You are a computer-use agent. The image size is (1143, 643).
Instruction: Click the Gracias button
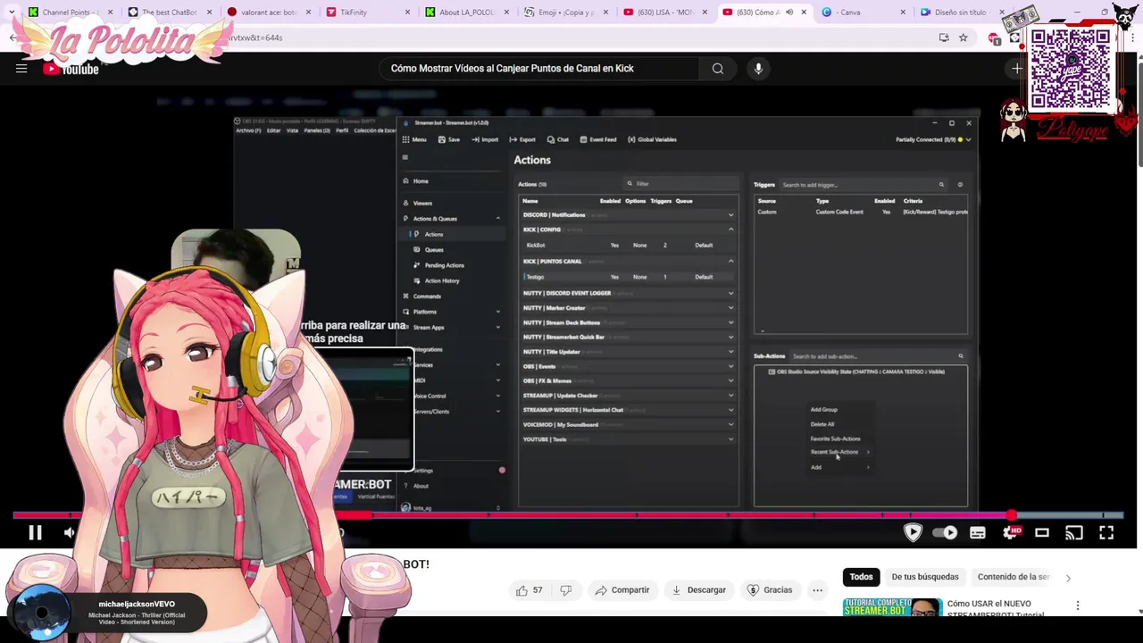[x=770, y=590]
